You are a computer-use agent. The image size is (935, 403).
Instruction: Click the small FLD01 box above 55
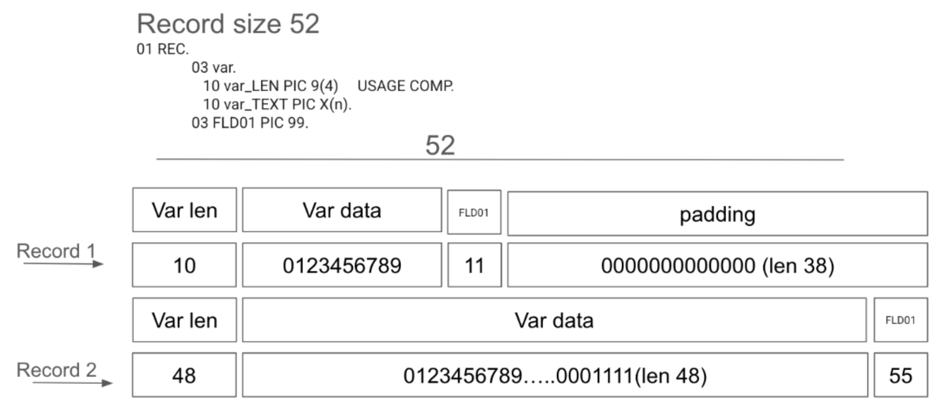coord(901,320)
